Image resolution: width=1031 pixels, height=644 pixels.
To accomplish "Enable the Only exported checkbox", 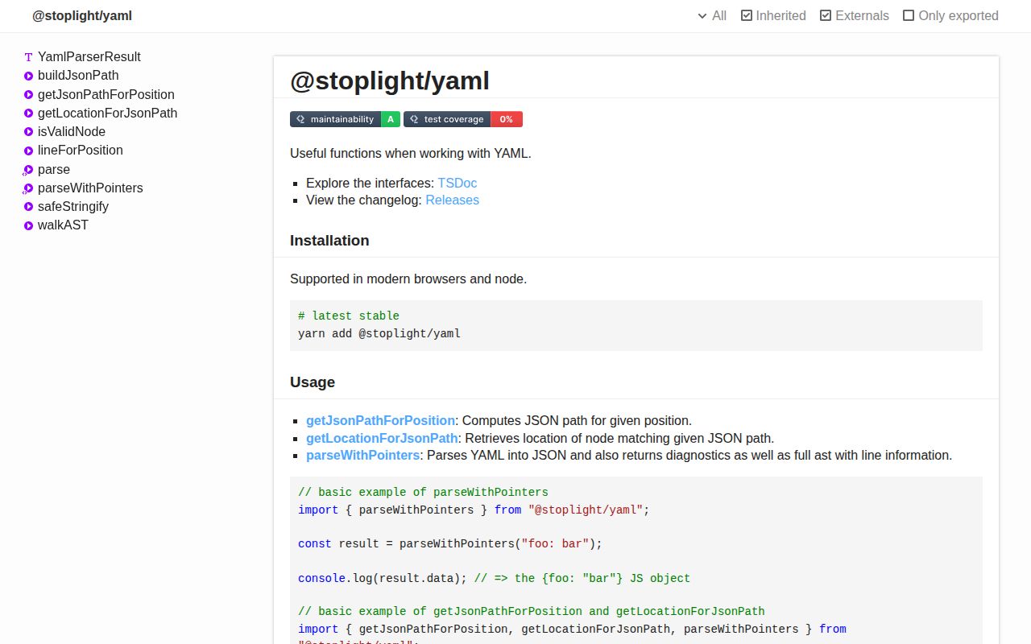I will click(909, 15).
